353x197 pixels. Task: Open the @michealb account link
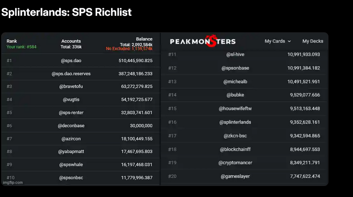[x=235, y=82]
